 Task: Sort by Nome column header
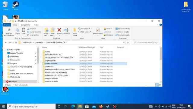[45, 48]
